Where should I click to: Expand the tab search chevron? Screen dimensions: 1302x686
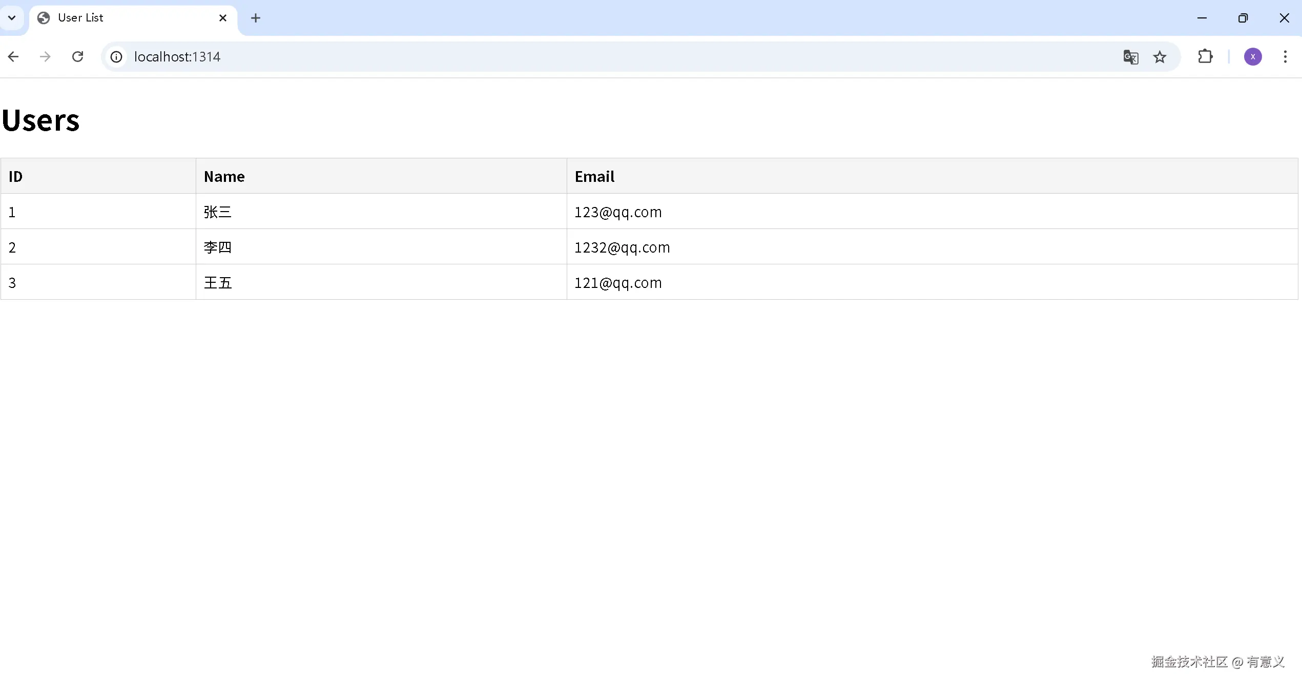pyautogui.click(x=12, y=18)
